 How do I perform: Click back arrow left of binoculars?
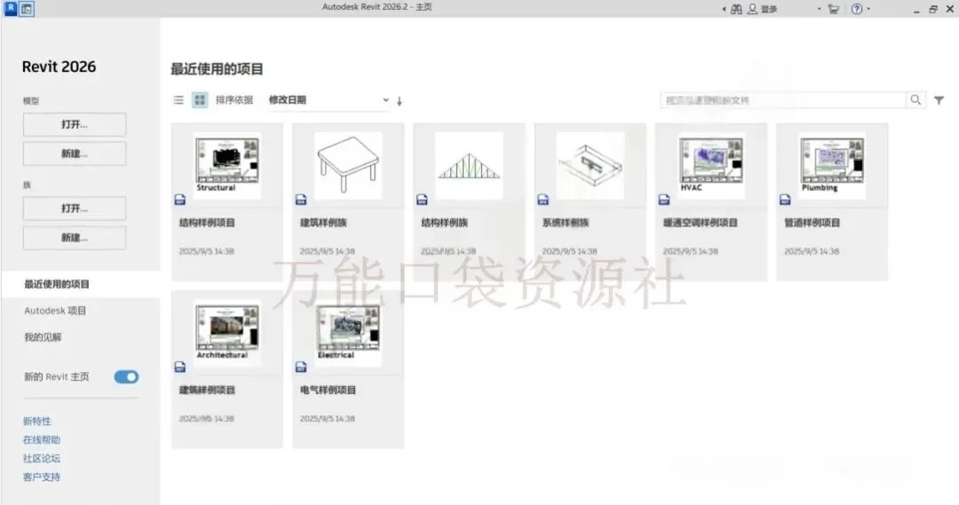725,9
